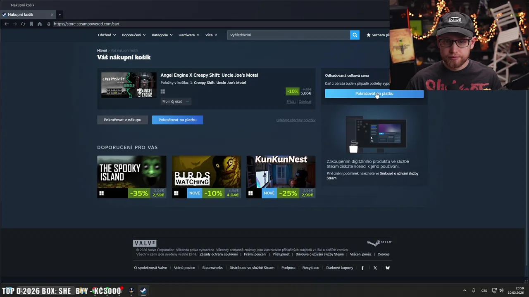Click inside the Vyhledávání search field
Viewport: 529px width, 297px height.
[288, 35]
